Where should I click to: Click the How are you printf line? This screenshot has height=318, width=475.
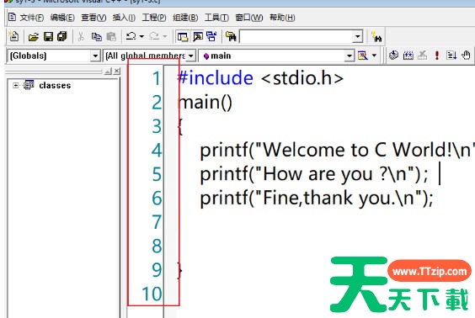click(x=314, y=174)
